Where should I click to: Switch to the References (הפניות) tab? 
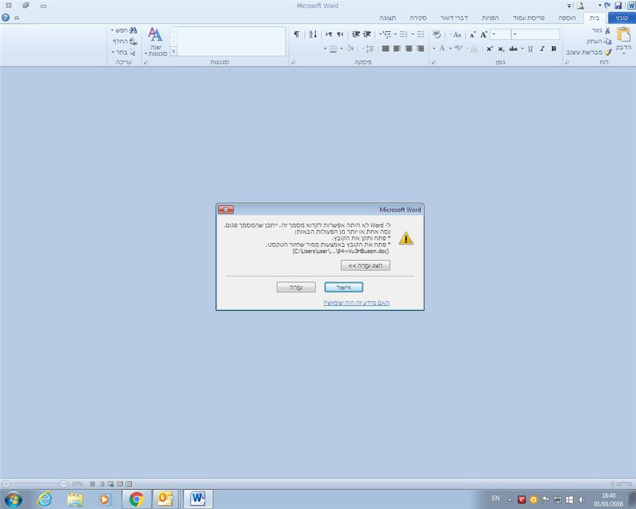tap(491, 18)
